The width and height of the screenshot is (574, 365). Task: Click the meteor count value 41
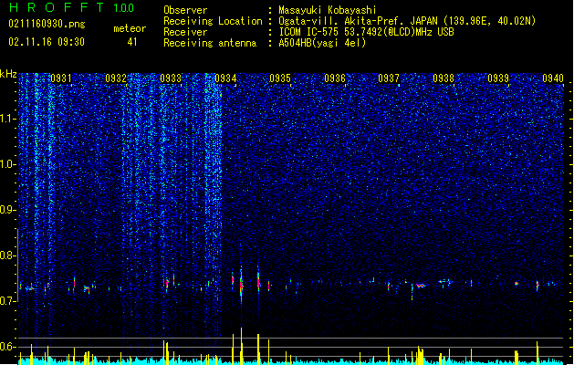132,42
